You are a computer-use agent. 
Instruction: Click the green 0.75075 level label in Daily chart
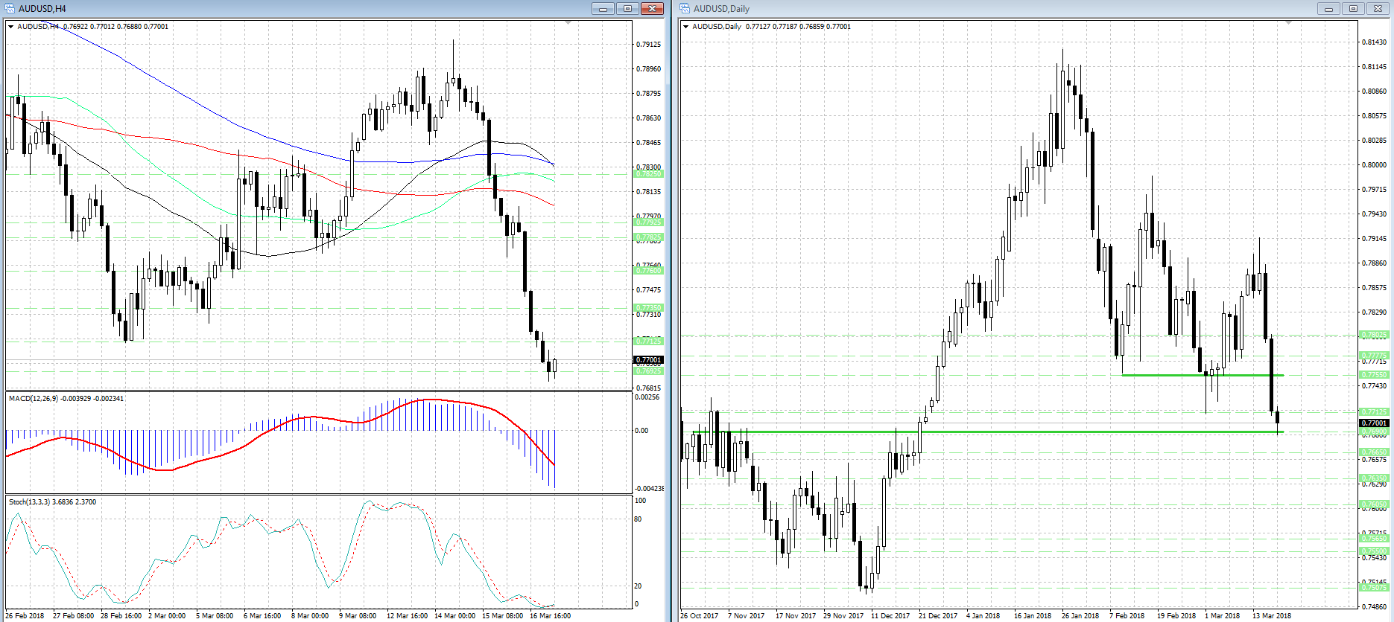tap(1374, 588)
